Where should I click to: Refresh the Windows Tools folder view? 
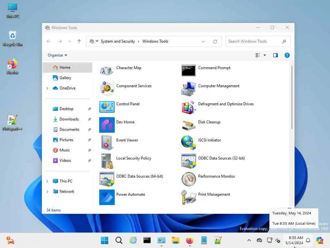215,42
